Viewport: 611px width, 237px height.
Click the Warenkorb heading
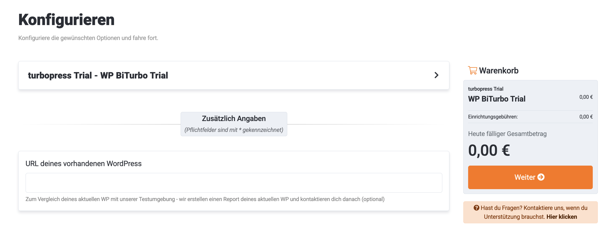[499, 70]
